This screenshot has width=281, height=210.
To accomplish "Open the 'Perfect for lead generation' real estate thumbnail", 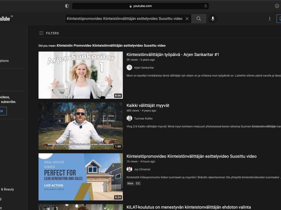I will 81,177.
